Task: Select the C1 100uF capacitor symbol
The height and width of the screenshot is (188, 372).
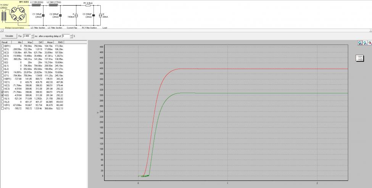Action: click(43, 15)
